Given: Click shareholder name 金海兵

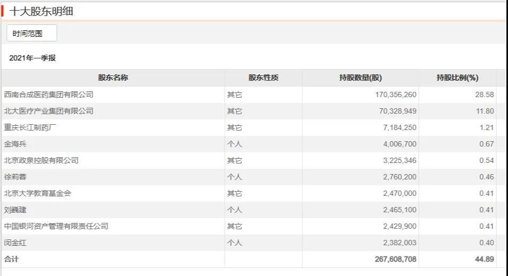Looking at the screenshot, I should coord(15,144).
